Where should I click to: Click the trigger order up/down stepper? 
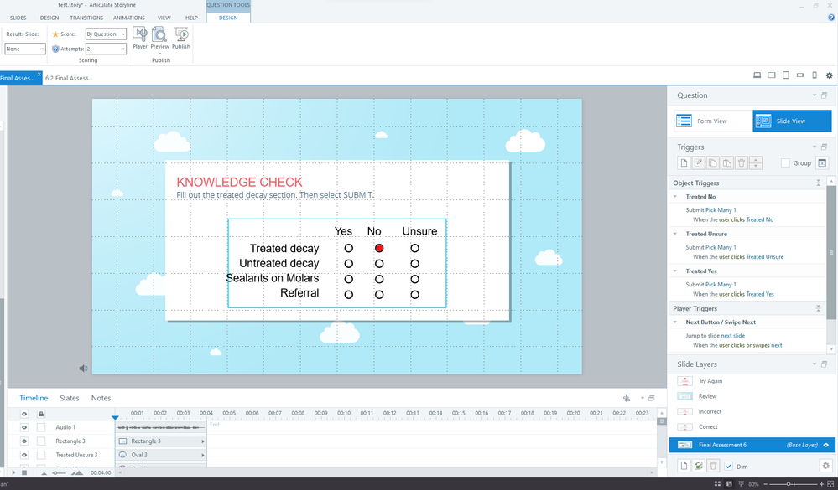[x=756, y=162]
